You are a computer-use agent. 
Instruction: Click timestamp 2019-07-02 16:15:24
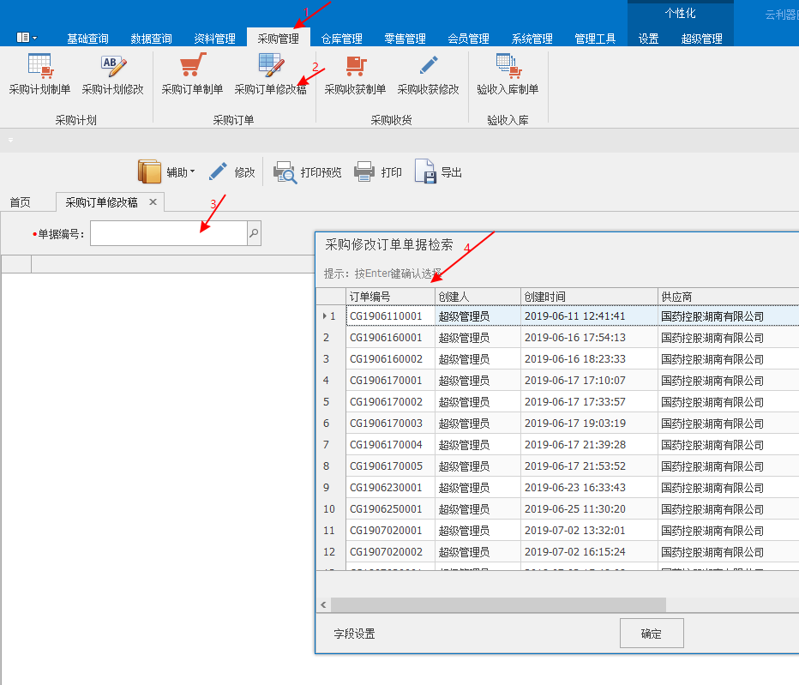pyautogui.click(x=574, y=551)
